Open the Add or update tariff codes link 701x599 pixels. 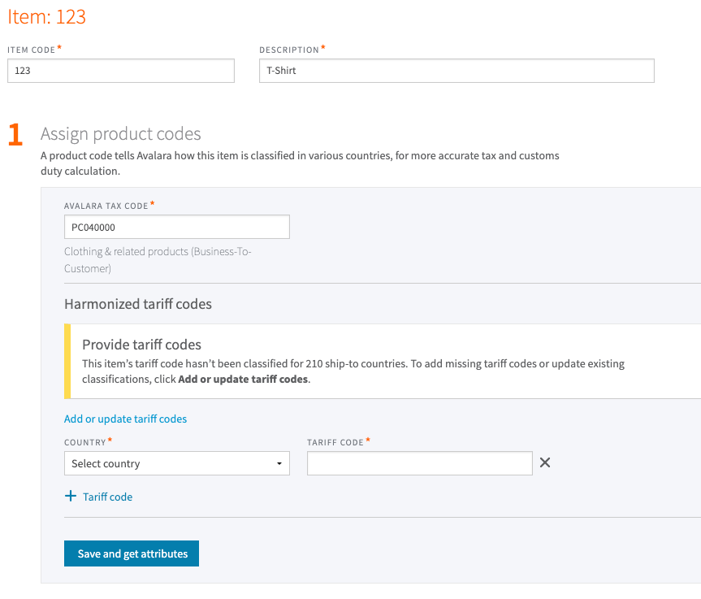pos(125,419)
